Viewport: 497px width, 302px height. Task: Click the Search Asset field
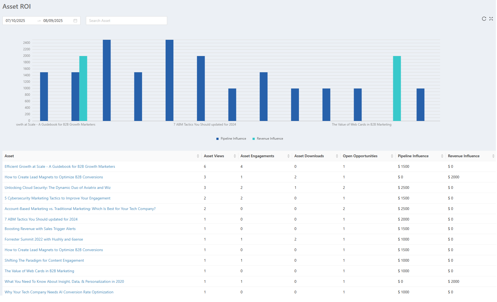127,21
